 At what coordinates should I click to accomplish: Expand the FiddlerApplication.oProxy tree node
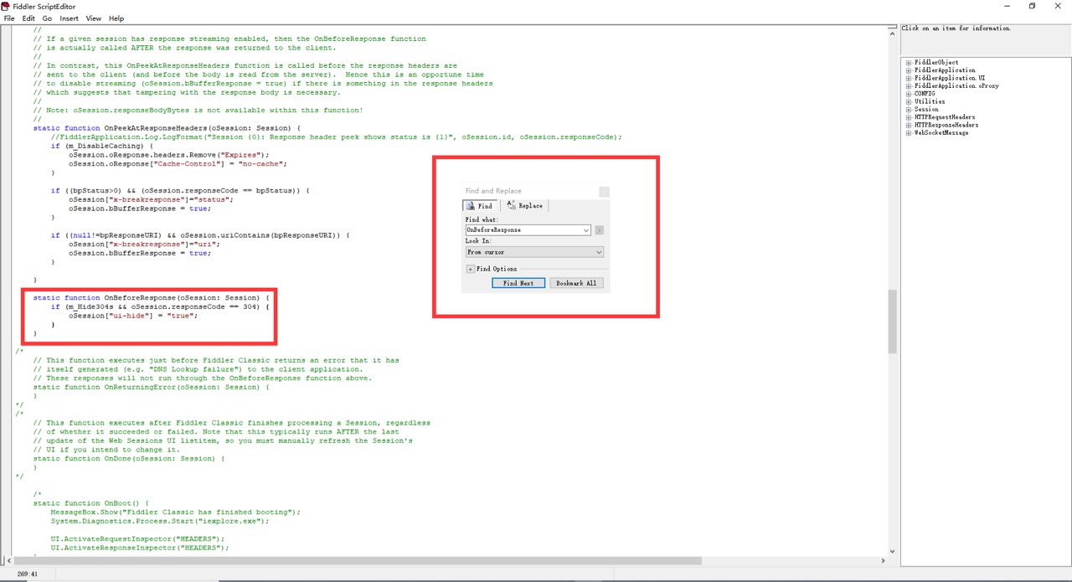click(x=909, y=86)
